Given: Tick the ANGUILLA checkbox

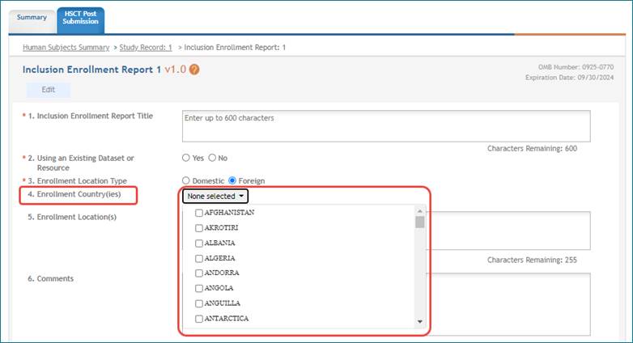Looking at the screenshot, I should 199,303.
